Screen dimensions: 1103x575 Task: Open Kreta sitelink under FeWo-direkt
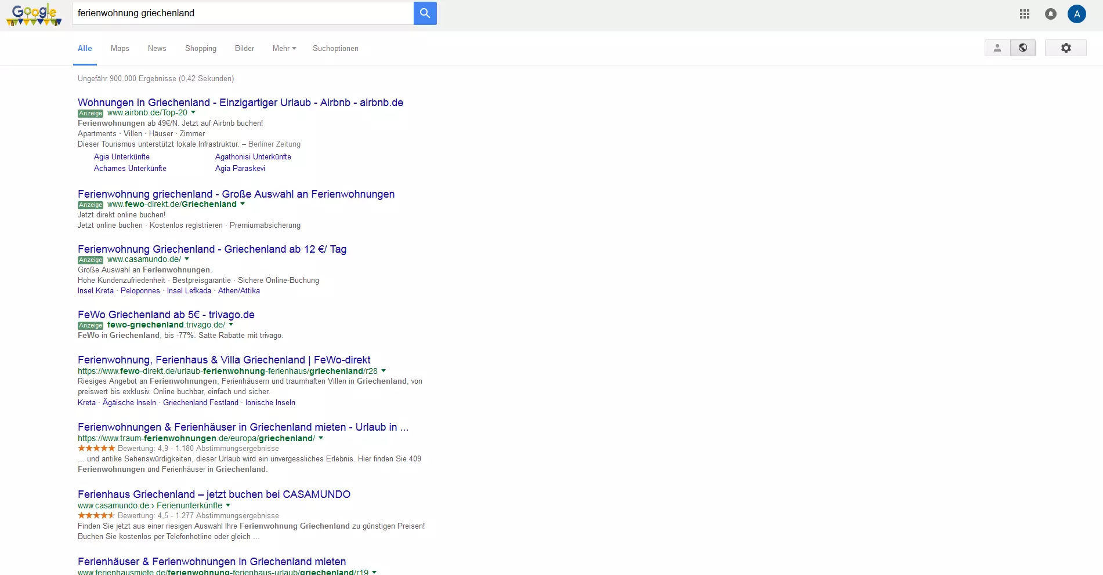pos(86,403)
